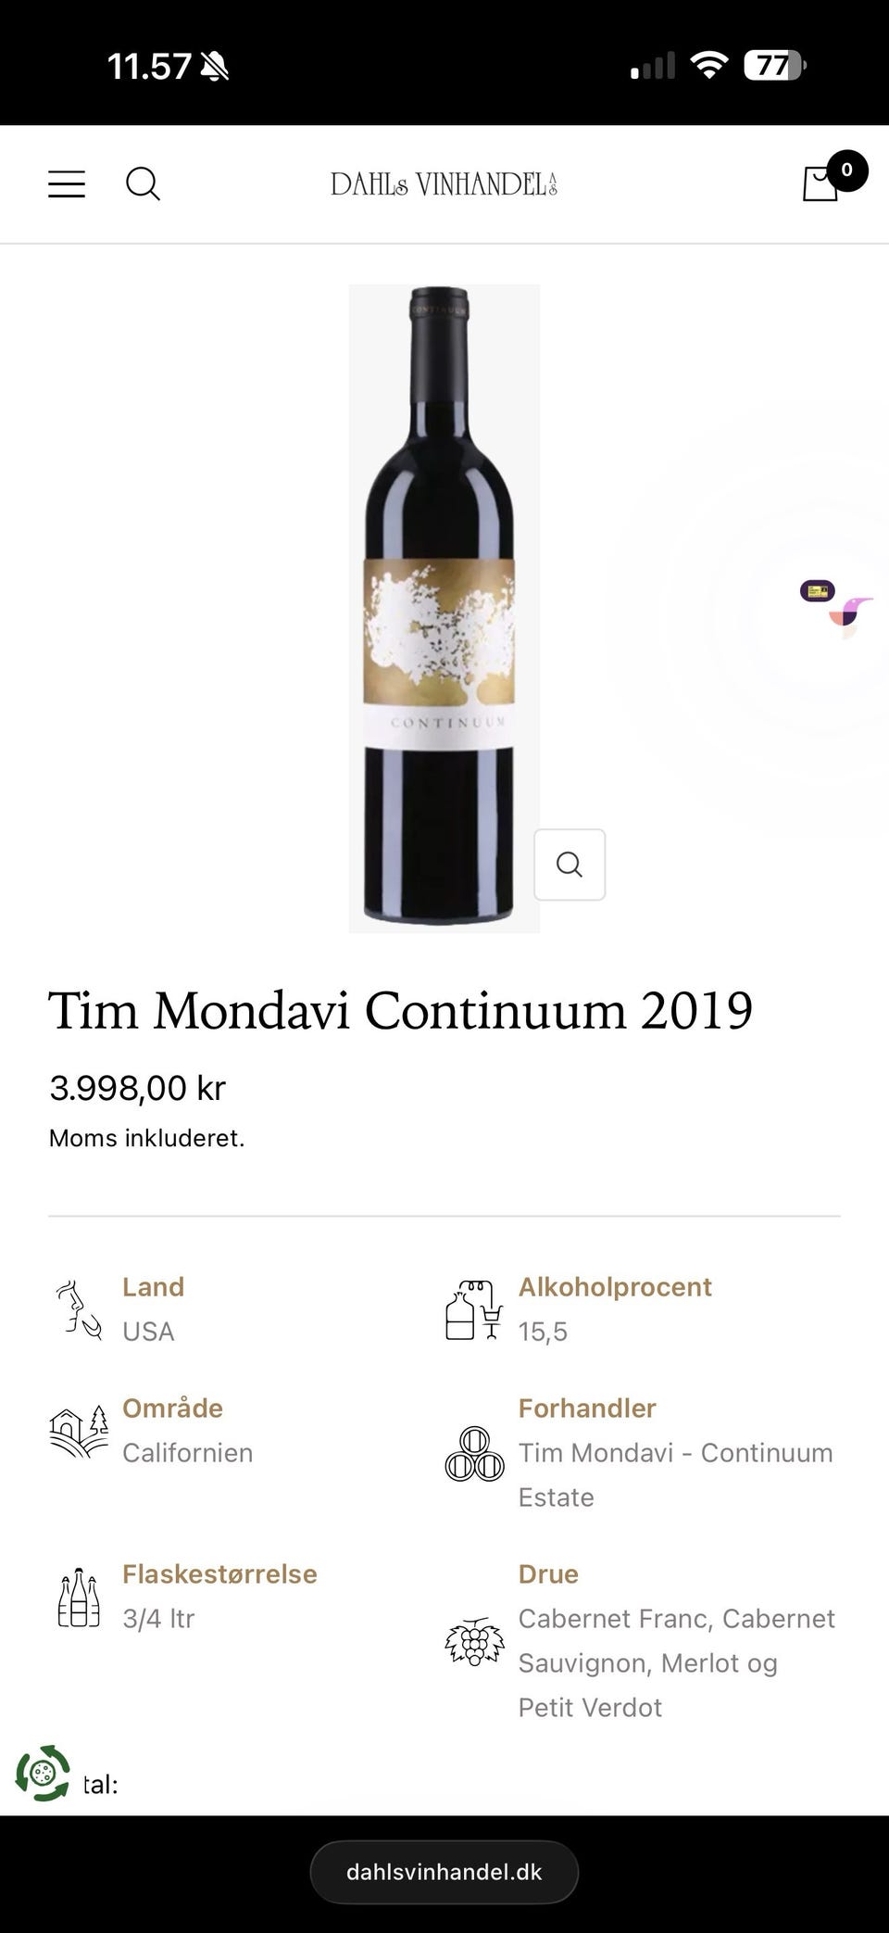Click the Område vineyard icon
This screenshot has width=889, height=1933.
[78, 1432]
